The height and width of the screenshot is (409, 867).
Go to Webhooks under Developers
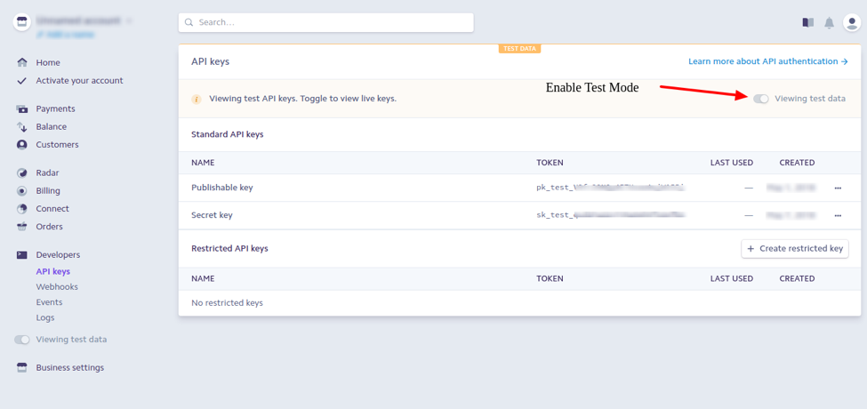tap(57, 287)
